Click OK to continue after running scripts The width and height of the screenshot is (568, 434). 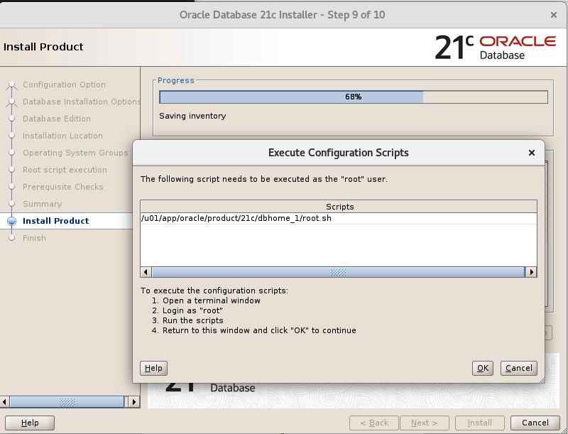[x=482, y=368]
